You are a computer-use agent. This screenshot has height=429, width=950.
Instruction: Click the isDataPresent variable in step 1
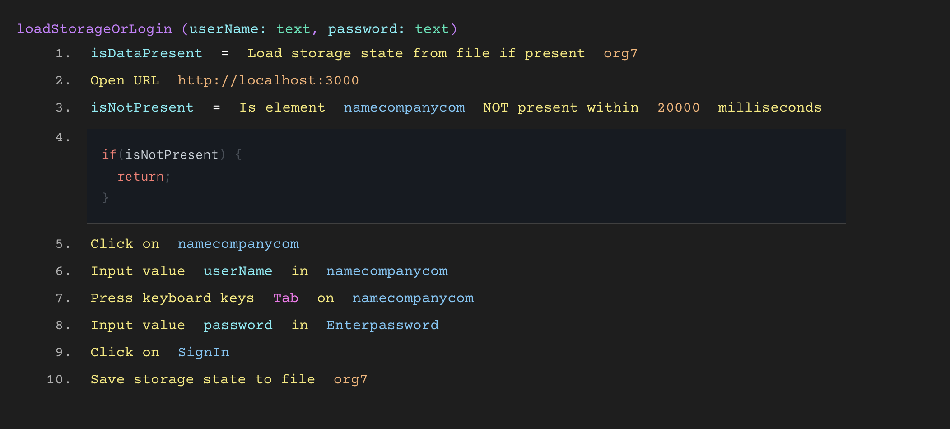pyautogui.click(x=146, y=53)
